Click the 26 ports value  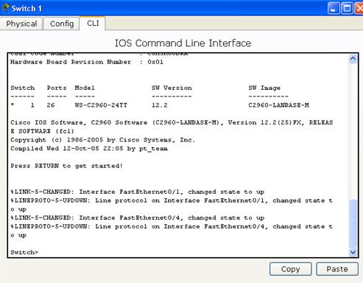51,105
